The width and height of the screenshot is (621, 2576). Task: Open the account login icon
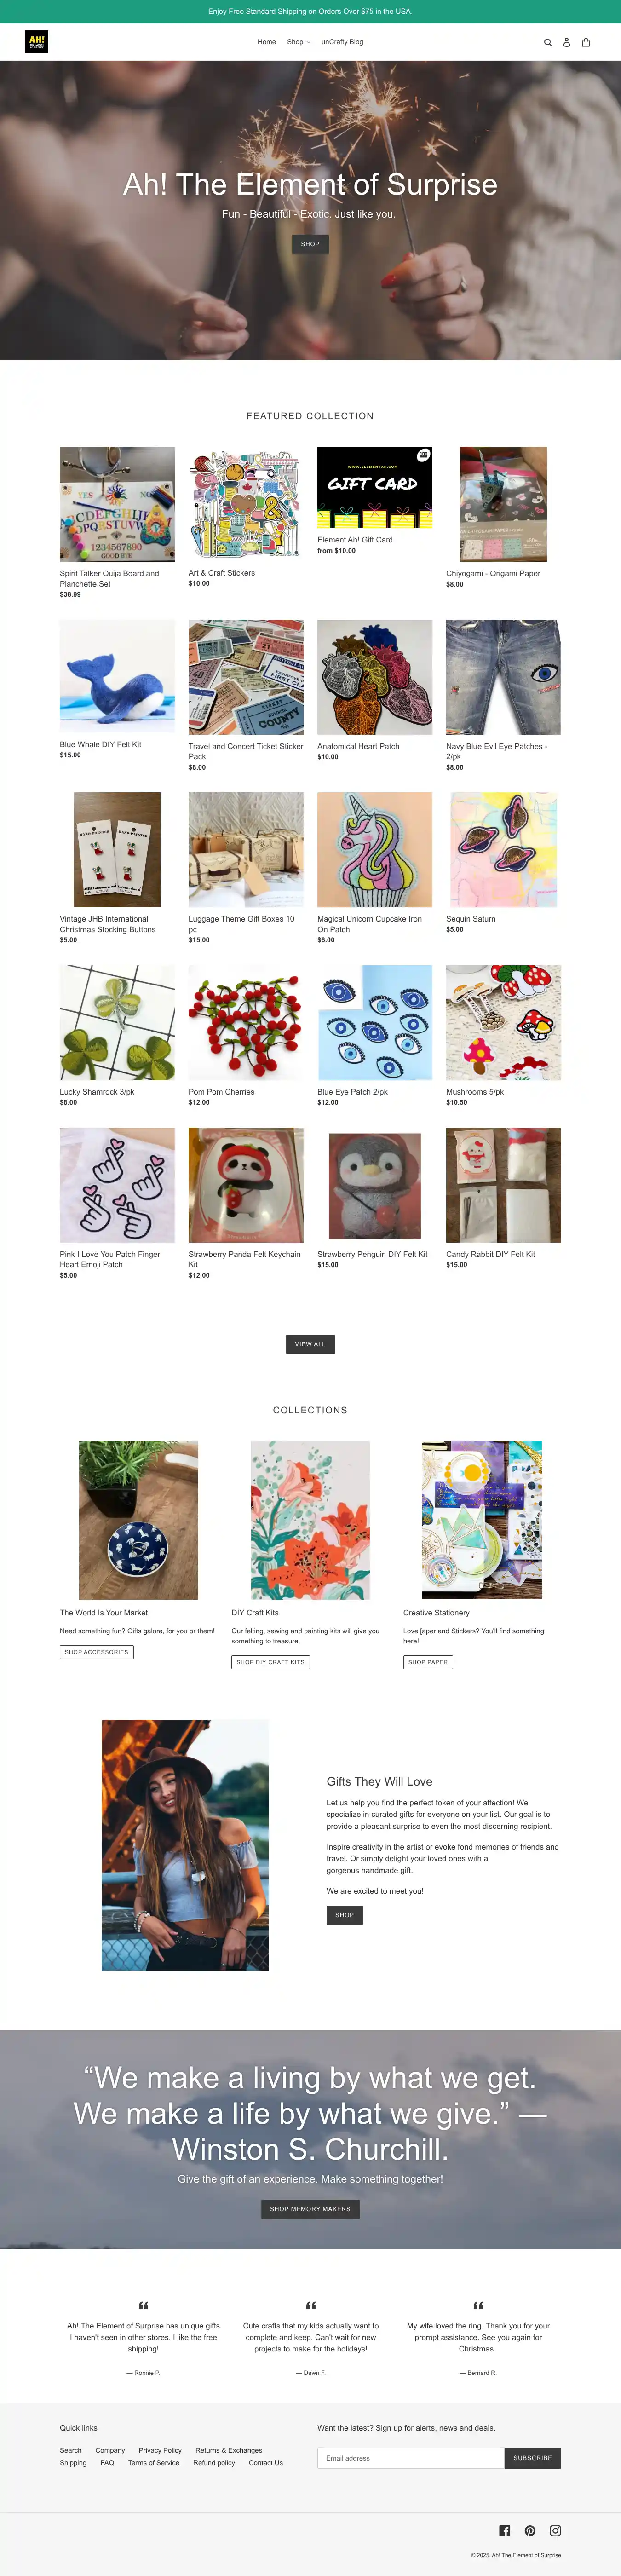(566, 42)
